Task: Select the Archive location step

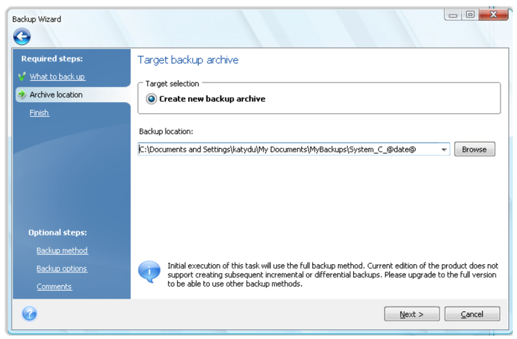Action: [x=56, y=95]
